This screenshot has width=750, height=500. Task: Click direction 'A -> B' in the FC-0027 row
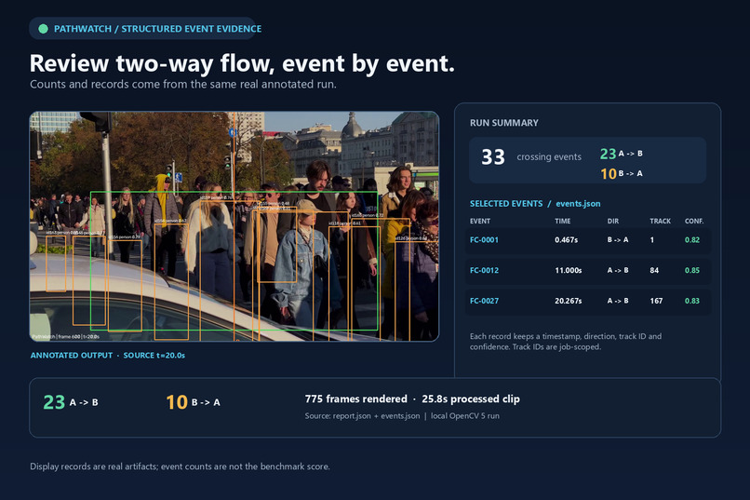(618, 301)
